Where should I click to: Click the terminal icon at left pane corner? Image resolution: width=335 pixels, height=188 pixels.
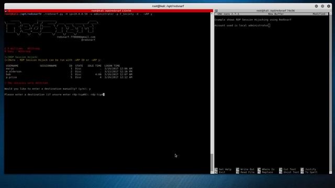click(x=6, y=10)
